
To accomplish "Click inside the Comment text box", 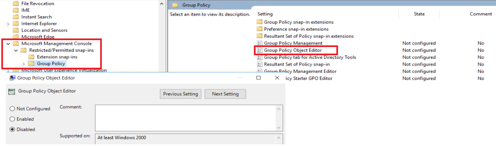I will 186,118.
